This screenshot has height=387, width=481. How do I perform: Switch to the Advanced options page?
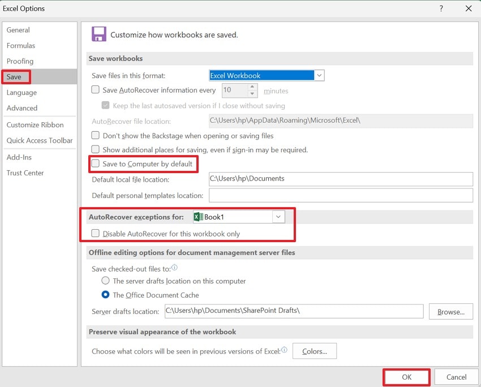click(x=22, y=108)
